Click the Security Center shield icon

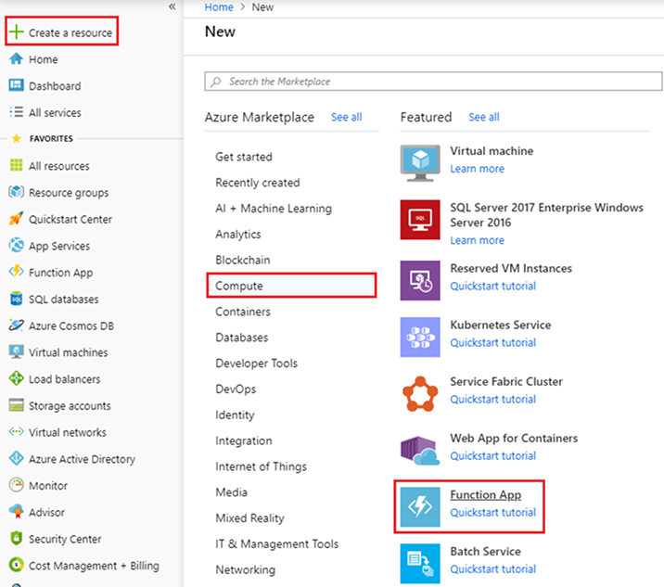16,538
